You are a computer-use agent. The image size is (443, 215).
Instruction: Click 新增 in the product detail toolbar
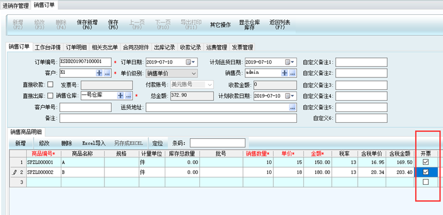pyautogui.click(x=20, y=143)
